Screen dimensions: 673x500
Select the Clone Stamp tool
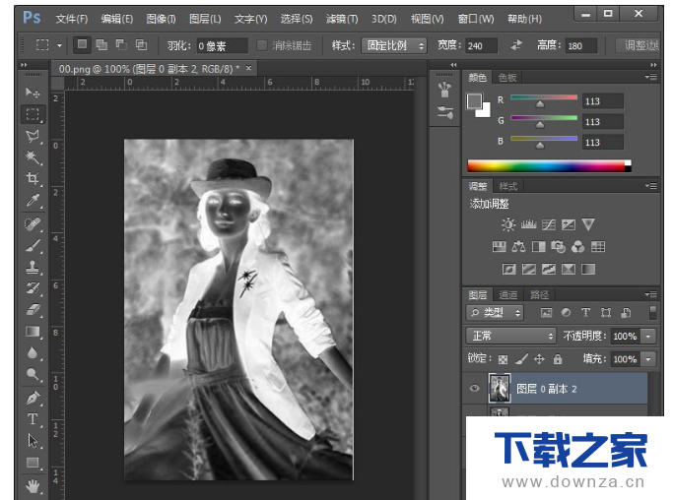point(33,267)
